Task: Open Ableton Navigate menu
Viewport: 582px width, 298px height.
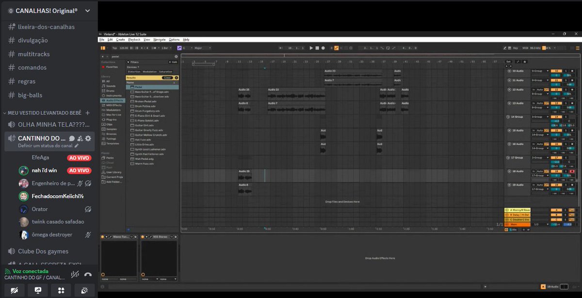Action: point(160,39)
